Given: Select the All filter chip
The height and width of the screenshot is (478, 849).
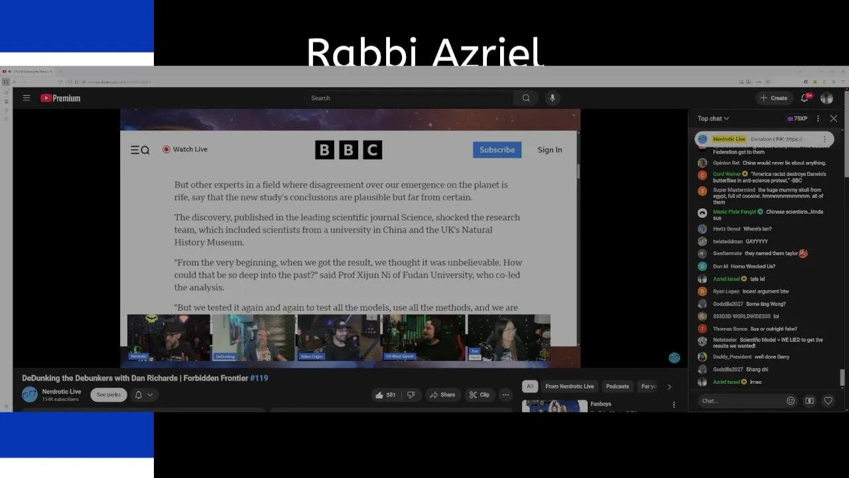Looking at the screenshot, I should [x=530, y=386].
